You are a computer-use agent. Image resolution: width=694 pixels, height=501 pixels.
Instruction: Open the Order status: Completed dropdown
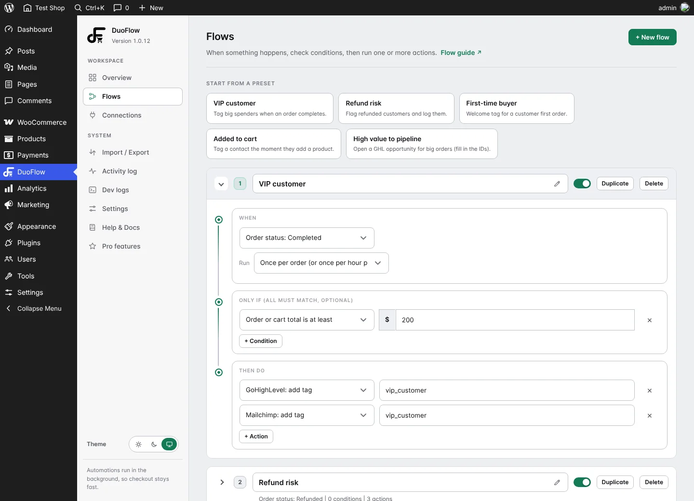coord(307,238)
